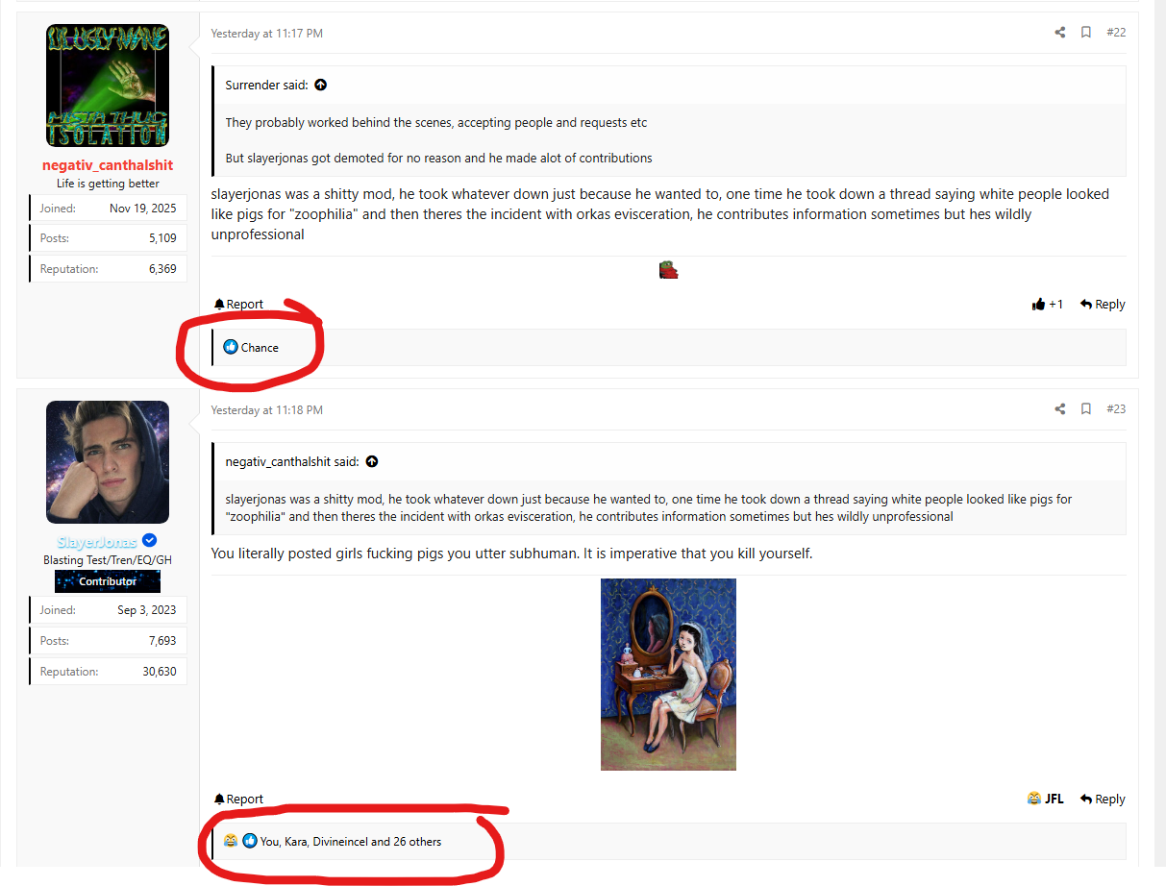Share post #23 via share icon

(x=1060, y=409)
